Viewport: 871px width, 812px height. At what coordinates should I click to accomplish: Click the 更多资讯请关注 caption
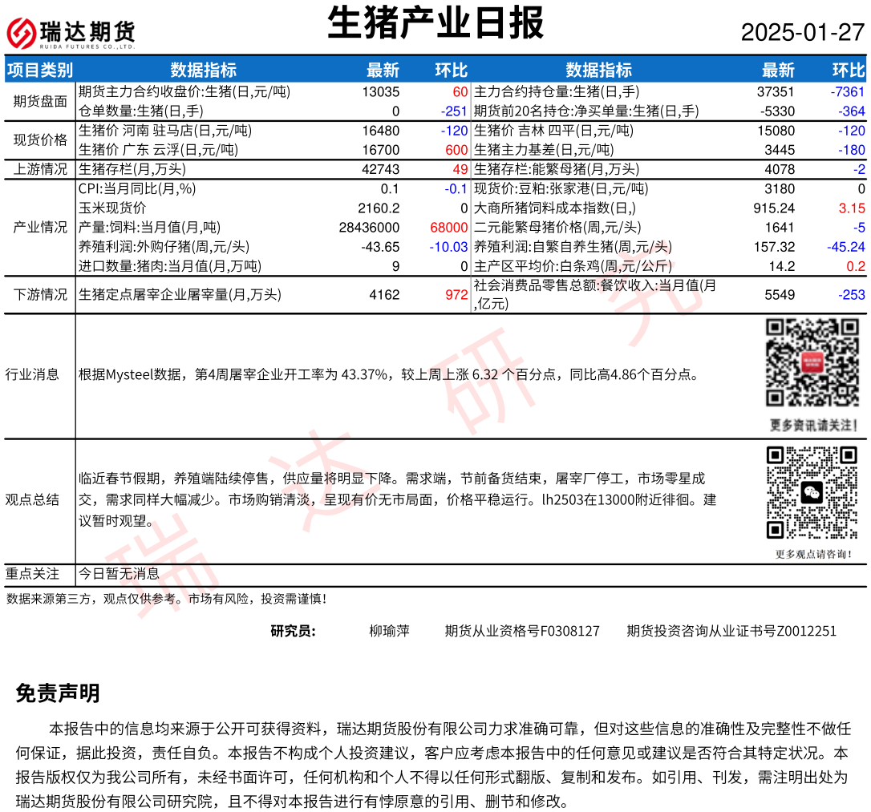[x=813, y=426]
